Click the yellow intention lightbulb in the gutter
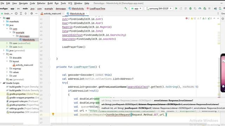Image resolution: width=225 pixels, height=126 pixels. tap(53, 114)
